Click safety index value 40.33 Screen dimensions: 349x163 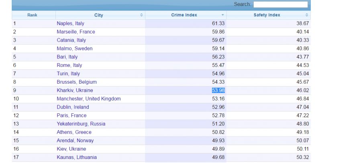tap(303, 40)
